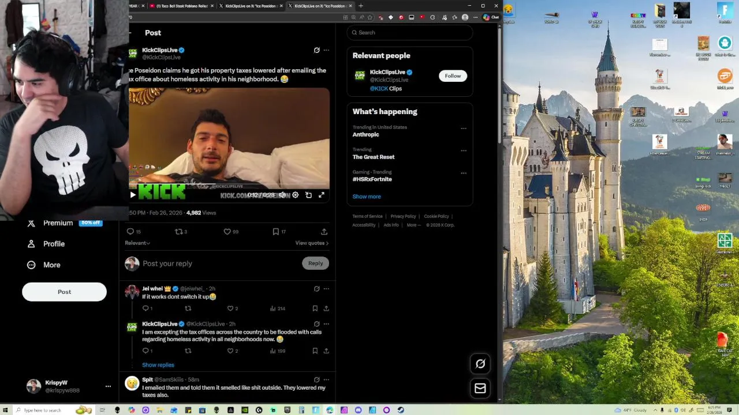Switch to the first KickClipsLive on X tab

coord(251,6)
